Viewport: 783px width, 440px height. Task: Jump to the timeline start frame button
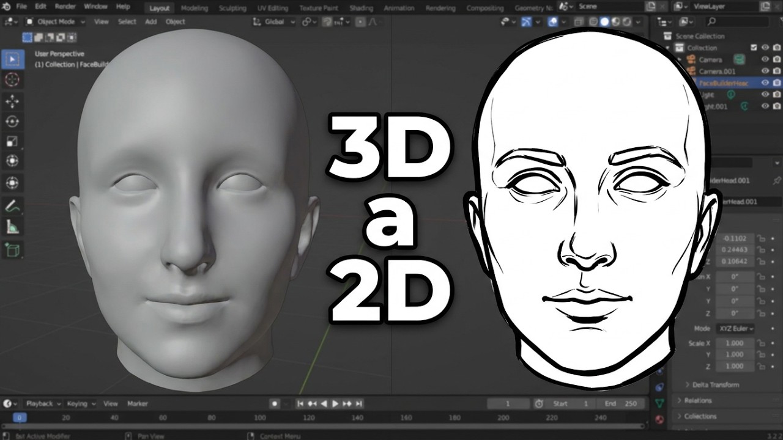tap(300, 403)
